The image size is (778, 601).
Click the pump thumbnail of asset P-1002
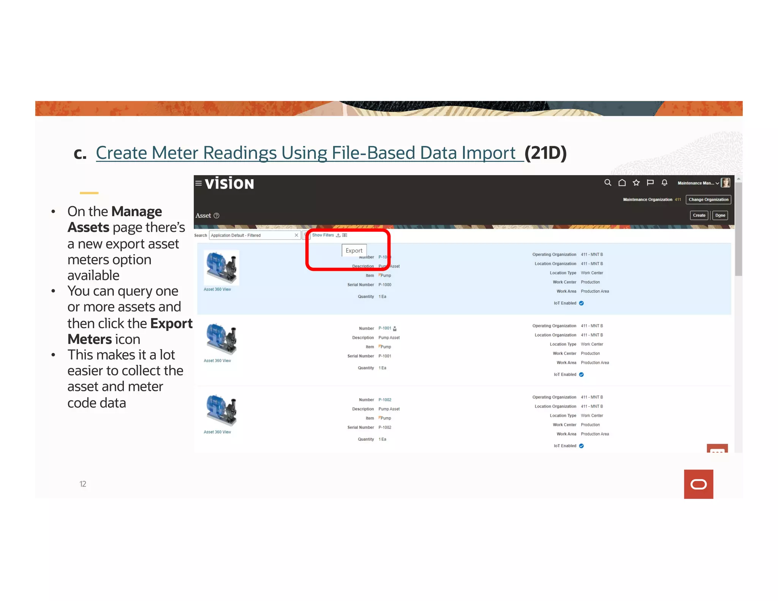point(221,410)
